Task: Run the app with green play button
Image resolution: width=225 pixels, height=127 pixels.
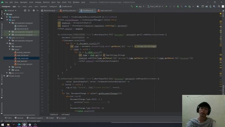Action: click(166, 6)
